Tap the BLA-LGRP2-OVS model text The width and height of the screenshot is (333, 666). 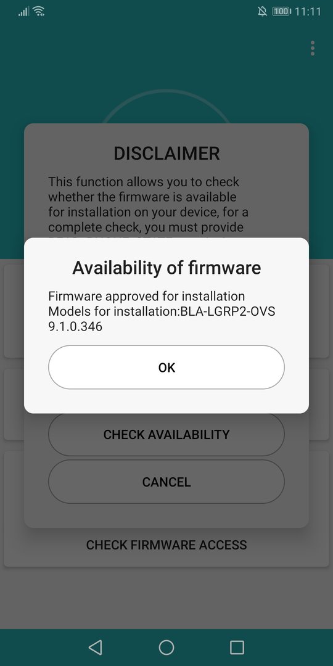(228, 311)
